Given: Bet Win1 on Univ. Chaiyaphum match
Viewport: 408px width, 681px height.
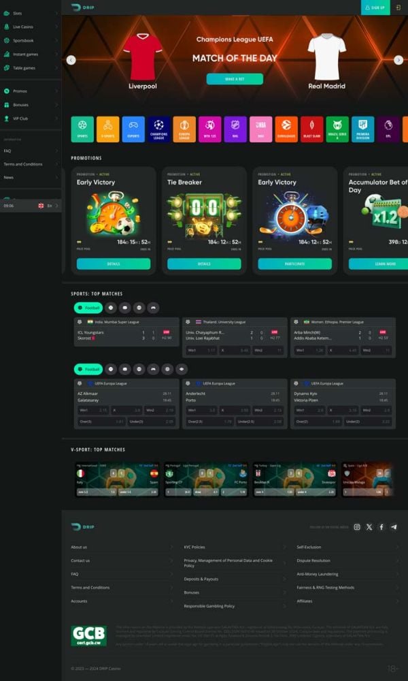Looking at the screenshot, I should coord(201,350).
